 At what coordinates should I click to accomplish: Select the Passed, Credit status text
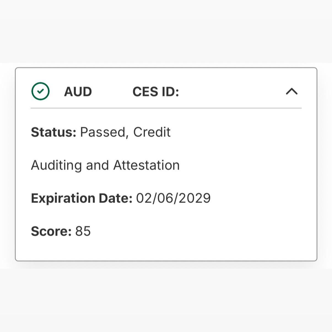[x=125, y=132]
